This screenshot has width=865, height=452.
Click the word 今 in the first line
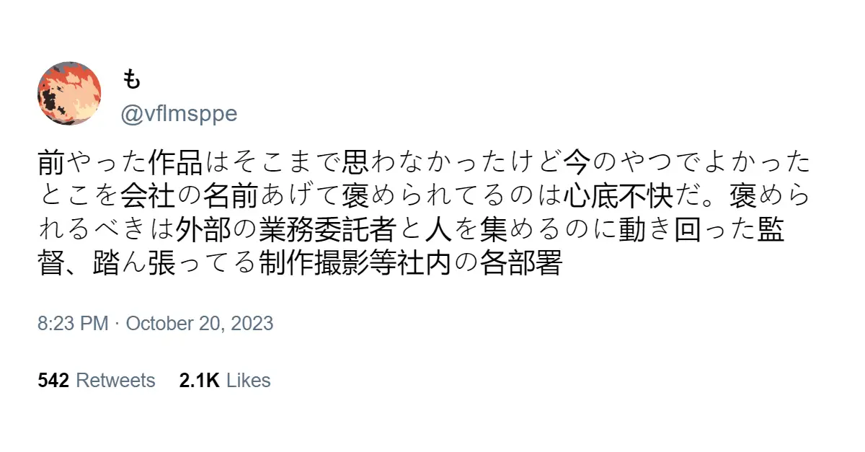tap(576, 164)
